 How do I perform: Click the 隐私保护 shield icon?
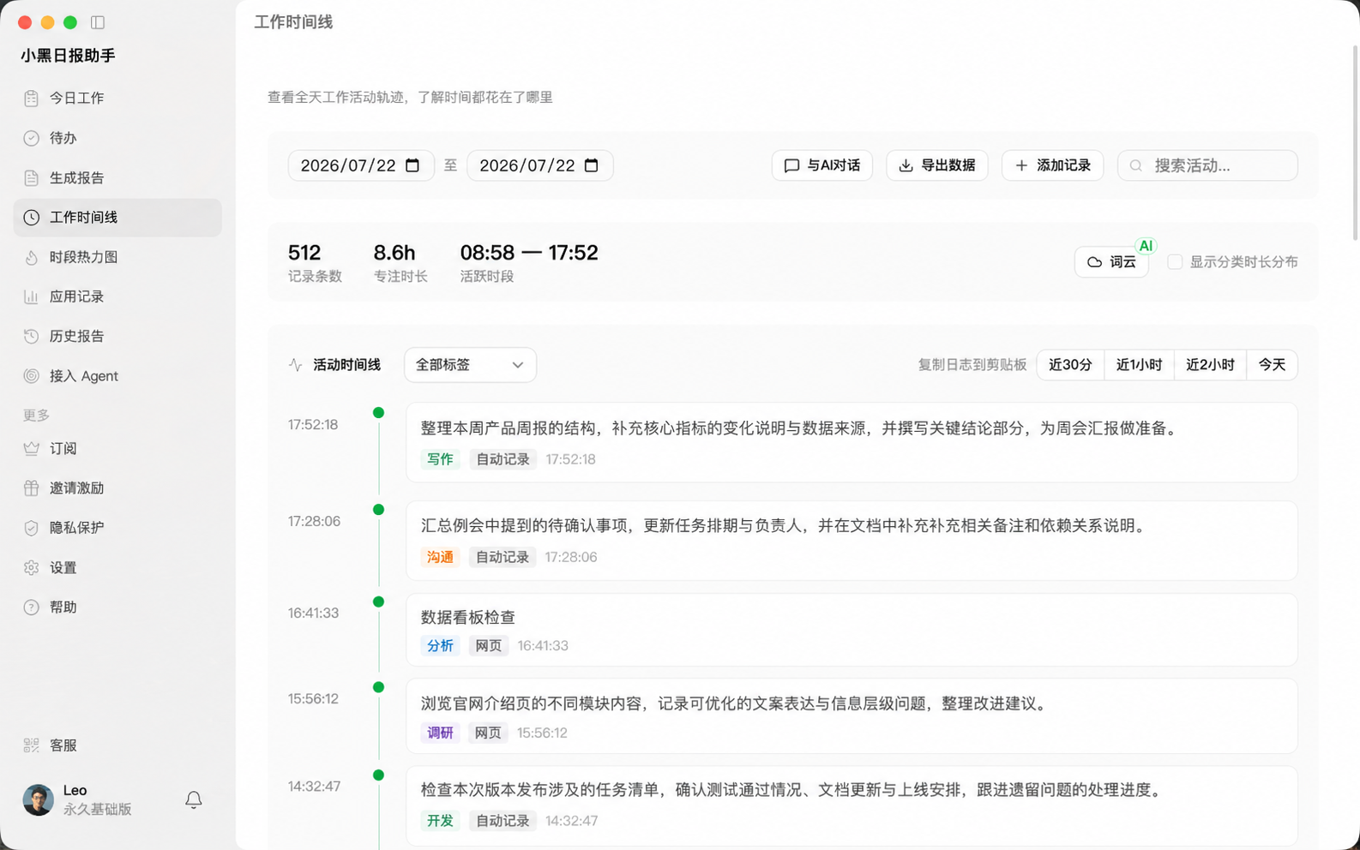point(32,528)
